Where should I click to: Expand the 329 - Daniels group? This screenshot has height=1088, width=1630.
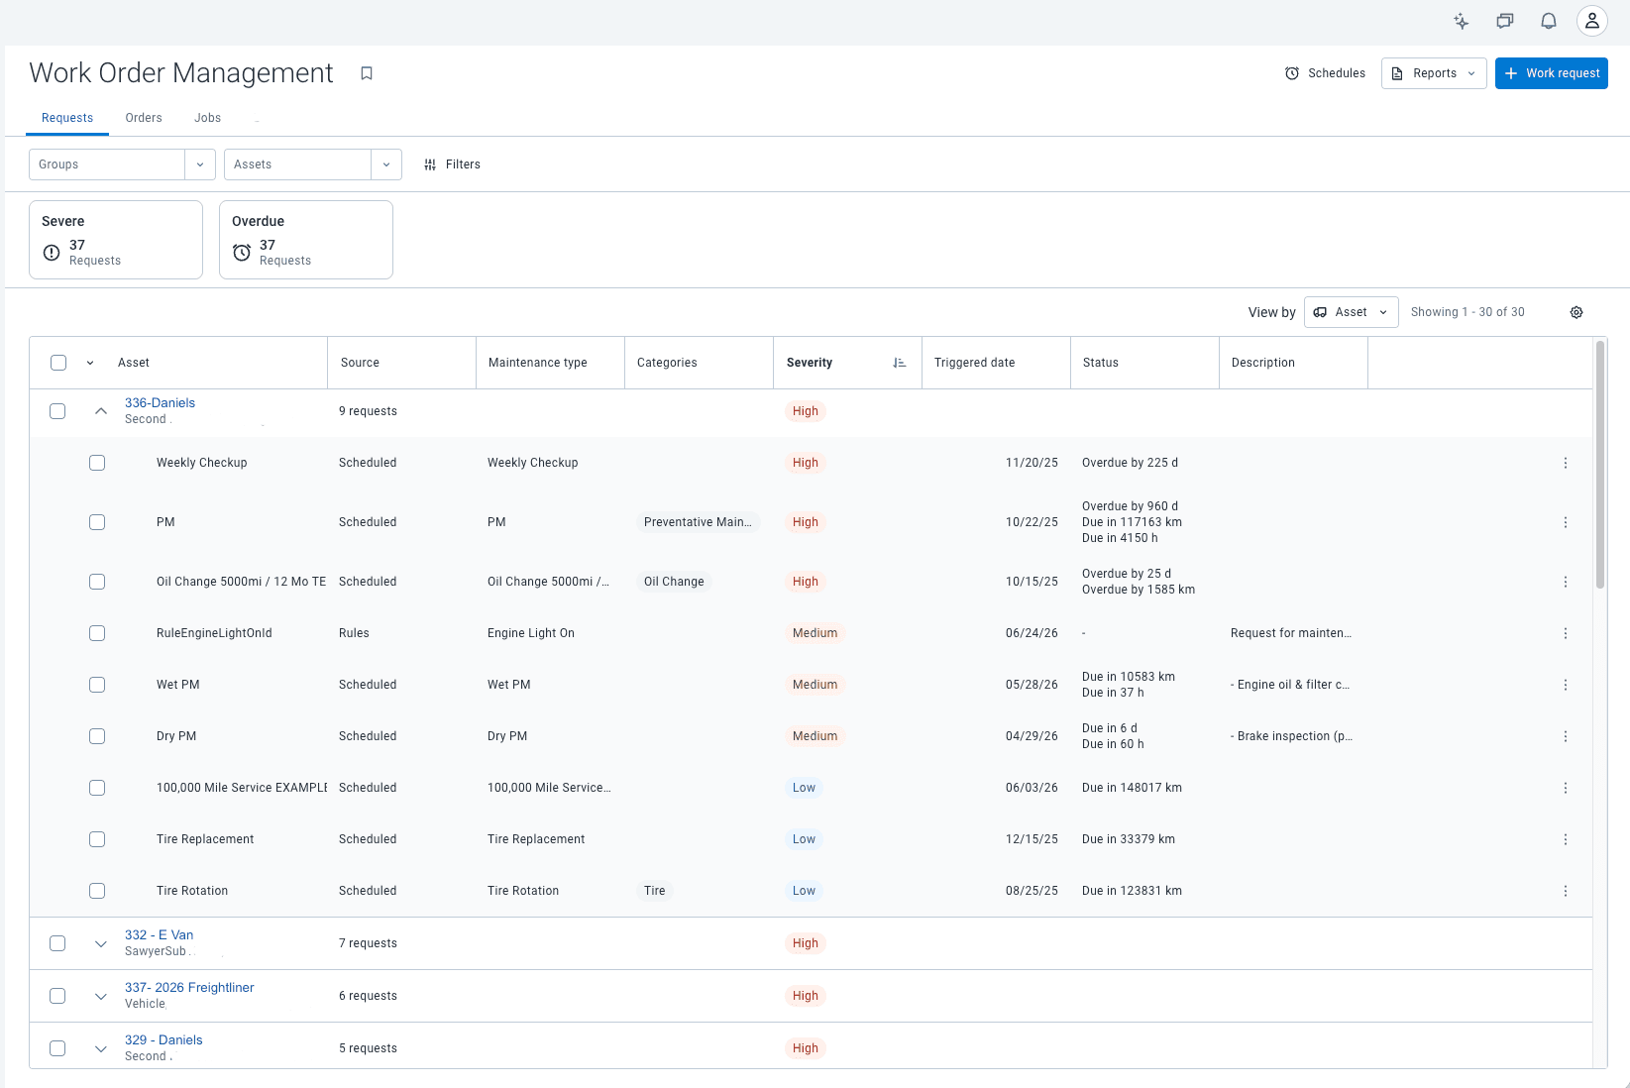coord(101,1048)
